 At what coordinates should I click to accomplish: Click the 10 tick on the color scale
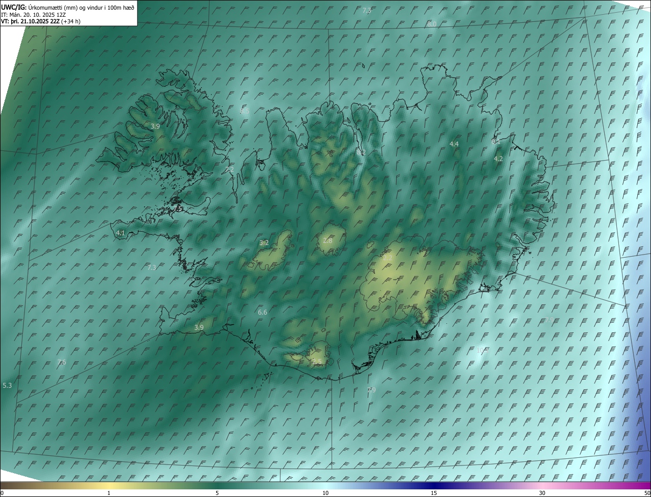(x=325, y=493)
